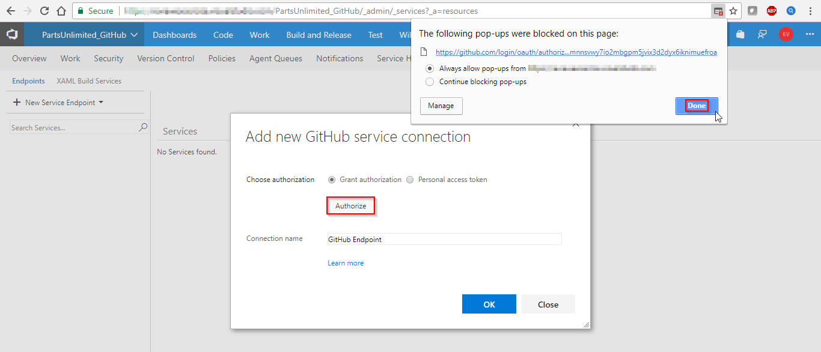
Task: Click the pop-up blocked icon in address bar
Action: click(x=718, y=11)
